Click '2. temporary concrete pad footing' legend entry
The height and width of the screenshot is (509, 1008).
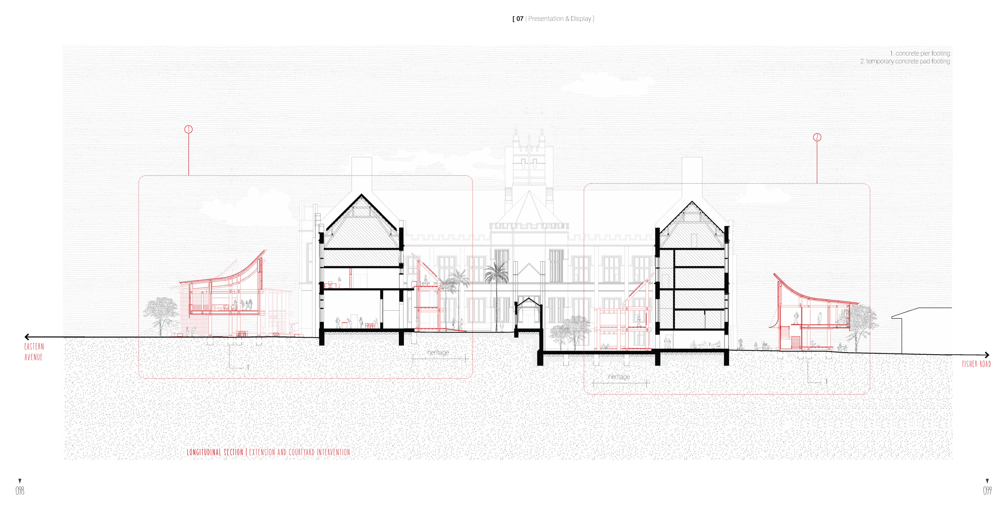(905, 61)
